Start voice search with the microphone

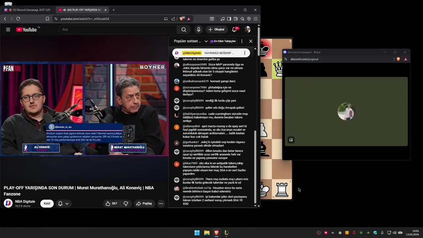coord(199,29)
